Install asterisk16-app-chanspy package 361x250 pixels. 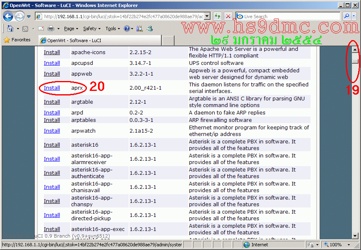tap(52, 201)
